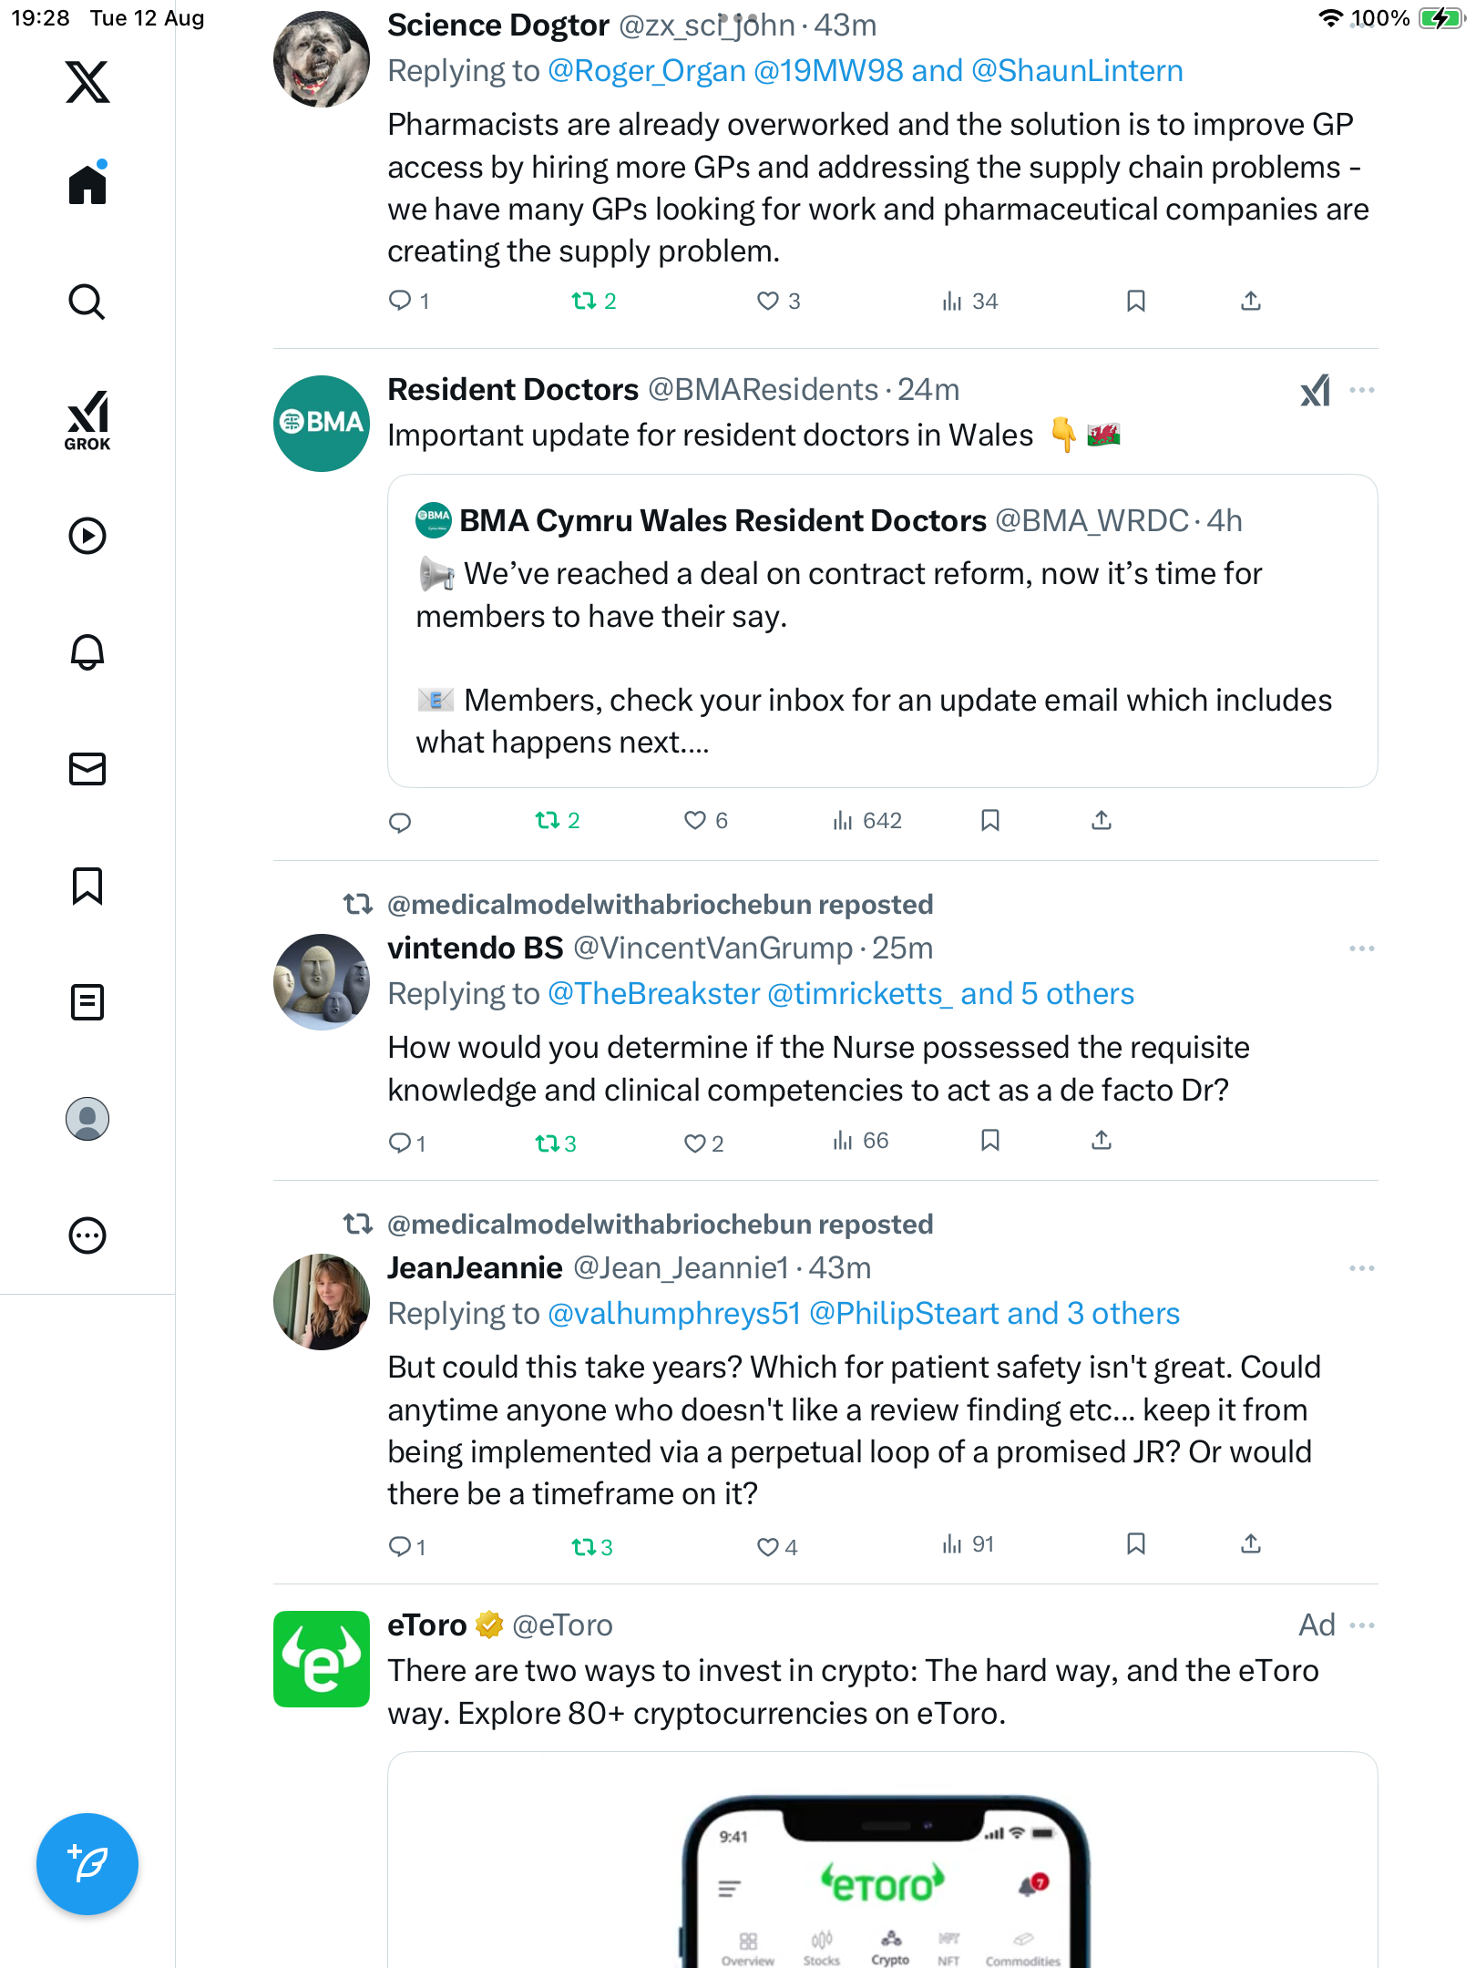
Task: Like the Science Dogtor reply
Action: coord(768,302)
